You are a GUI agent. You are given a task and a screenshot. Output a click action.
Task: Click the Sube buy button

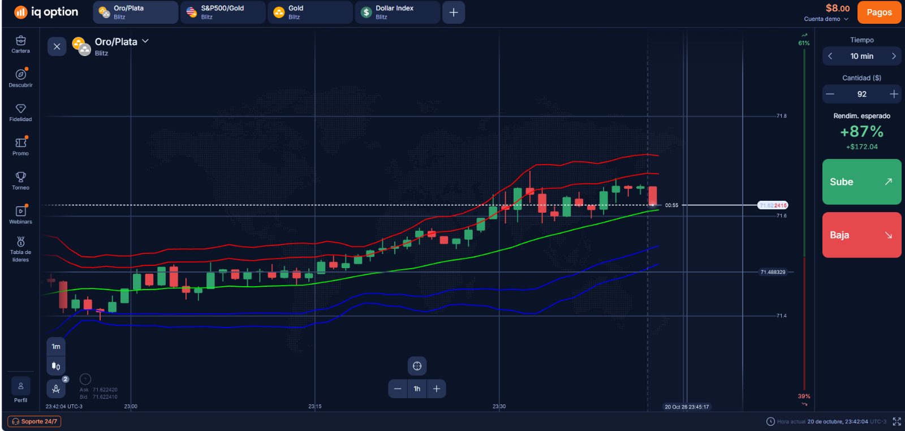point(861,182)
